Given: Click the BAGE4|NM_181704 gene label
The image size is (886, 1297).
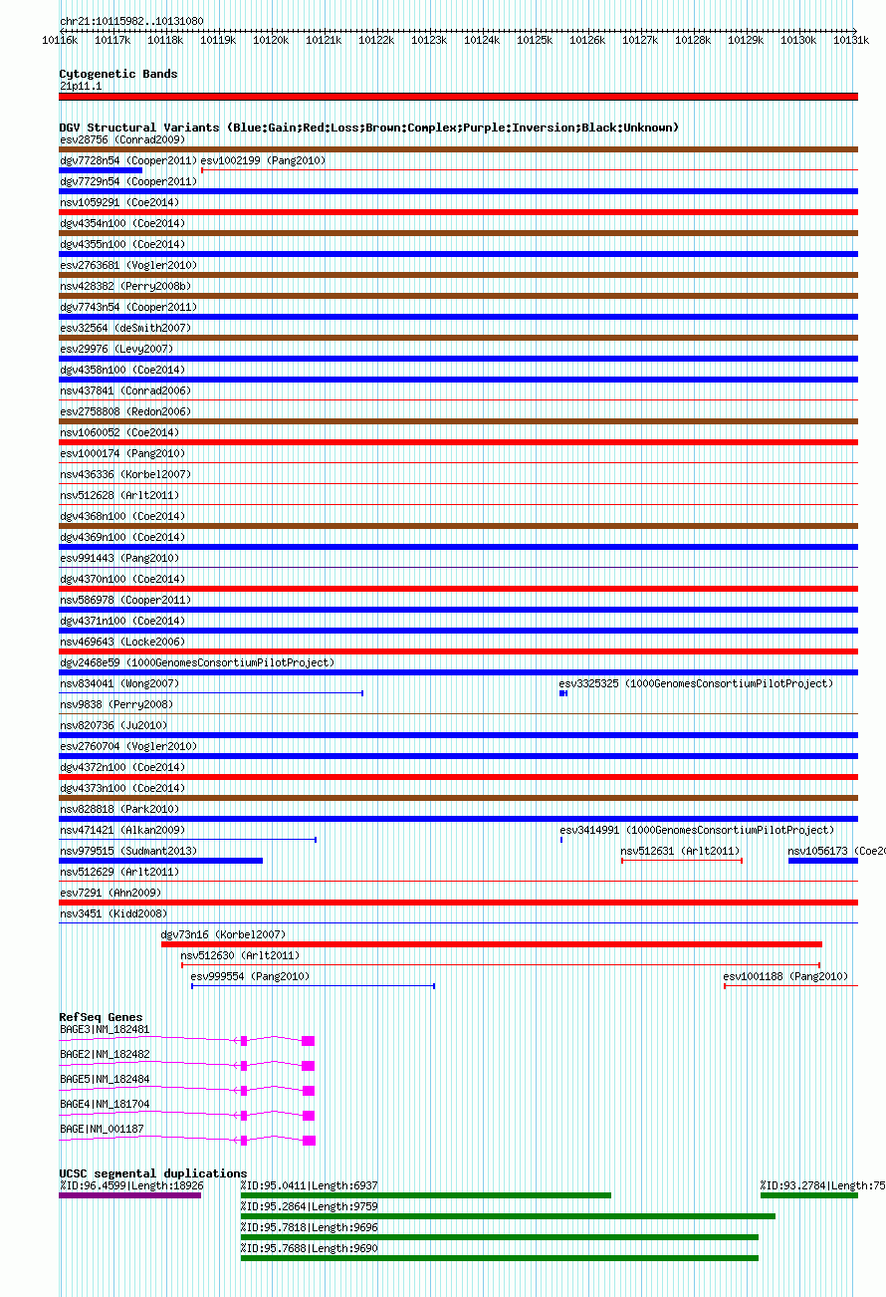Looking at the screenshot, I should [105, 1105].
